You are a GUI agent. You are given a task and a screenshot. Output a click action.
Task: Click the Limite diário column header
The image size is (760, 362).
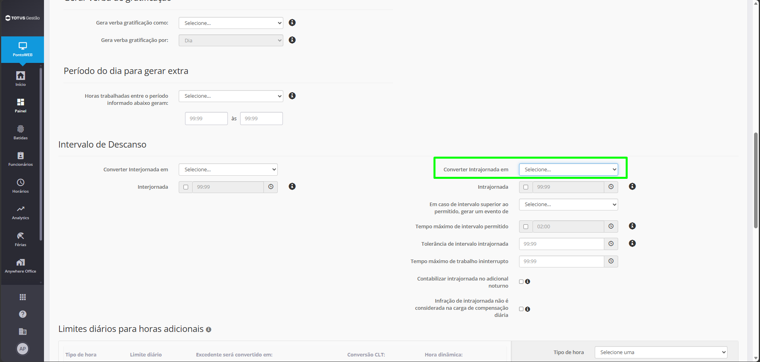pos(146,354)
